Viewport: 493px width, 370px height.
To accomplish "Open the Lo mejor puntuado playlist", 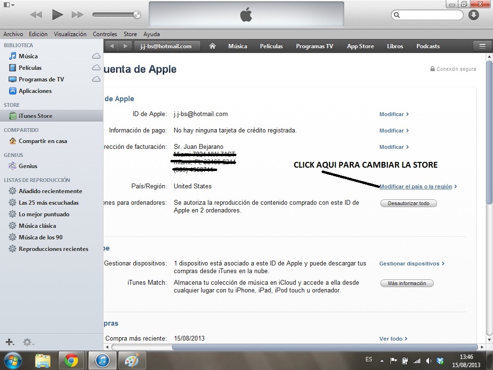I will pos(44,214).
